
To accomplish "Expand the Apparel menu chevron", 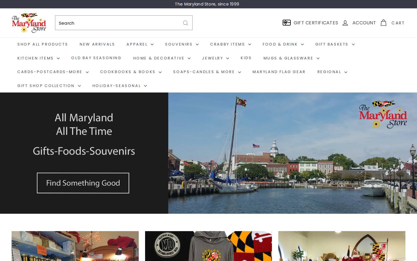I will tap(152, 44).
